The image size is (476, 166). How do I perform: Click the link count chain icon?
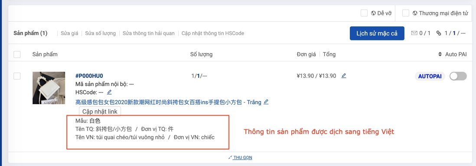(438, 33)
